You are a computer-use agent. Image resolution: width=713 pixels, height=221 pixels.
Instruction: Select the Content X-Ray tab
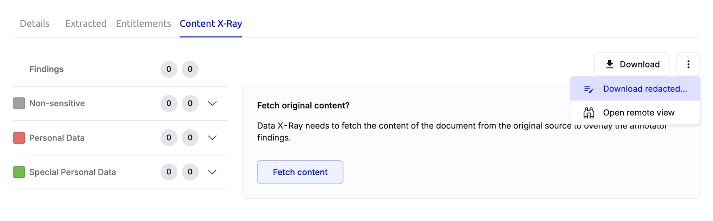point(211,24)
